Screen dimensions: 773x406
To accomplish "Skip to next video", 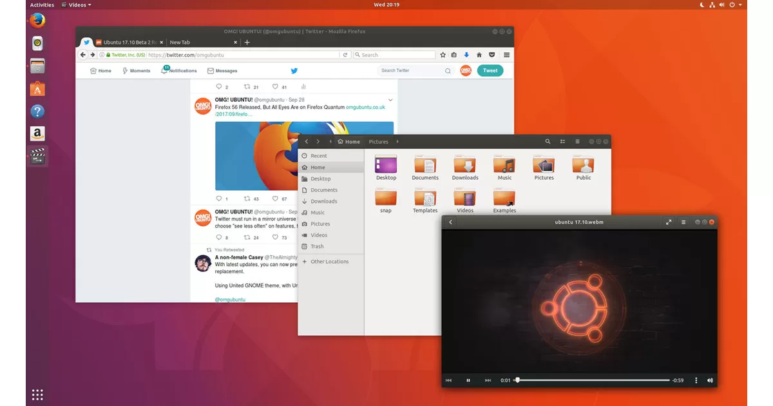I will point(488,380).
